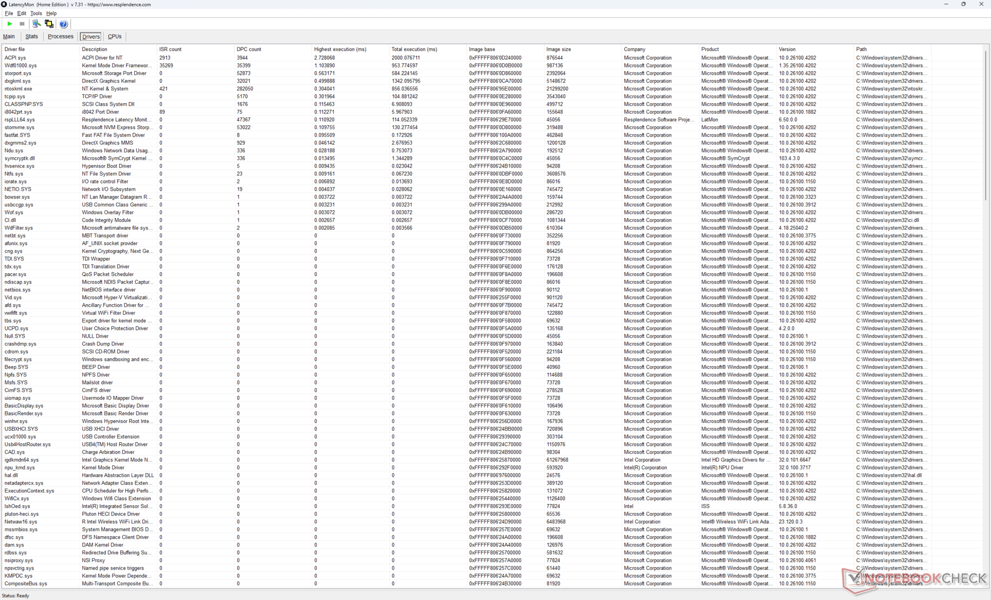Select the ntoskrnl.exe driver row
The image size is (991, 600).
coord(18,89)
